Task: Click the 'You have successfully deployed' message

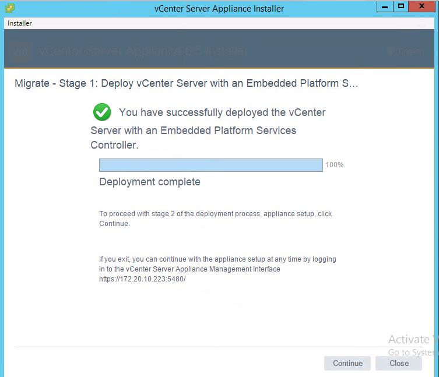Action: click(208, 128)
